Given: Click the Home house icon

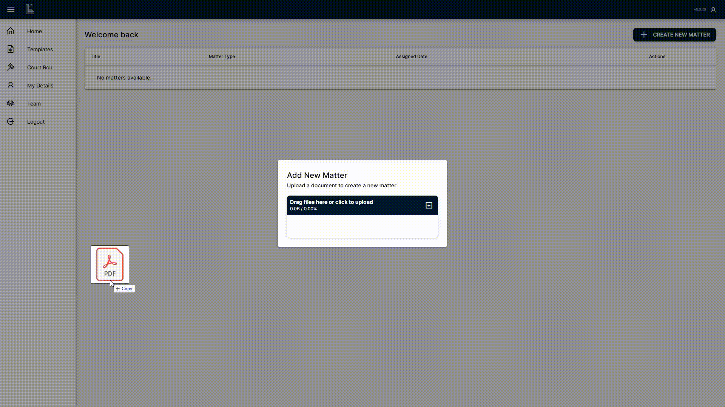Looking at the screenshot, I should [11, 31].
